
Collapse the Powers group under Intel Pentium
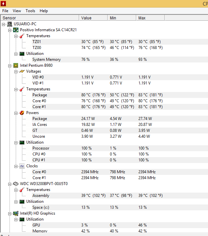click(x=16, y=113)
